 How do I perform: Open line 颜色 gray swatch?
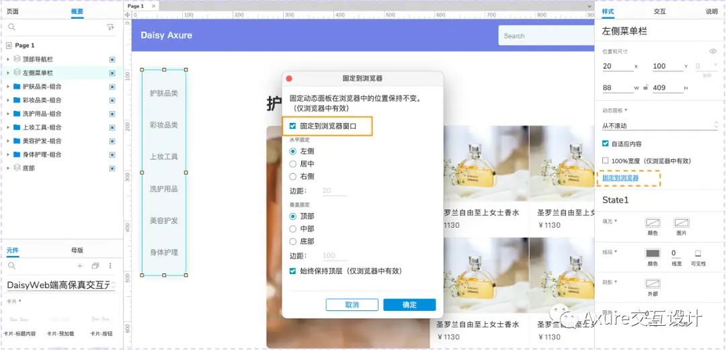(652, 253)
